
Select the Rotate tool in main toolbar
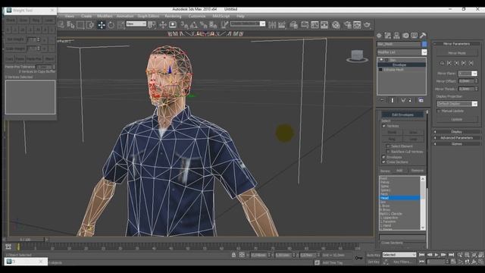[x=111, y=25]
